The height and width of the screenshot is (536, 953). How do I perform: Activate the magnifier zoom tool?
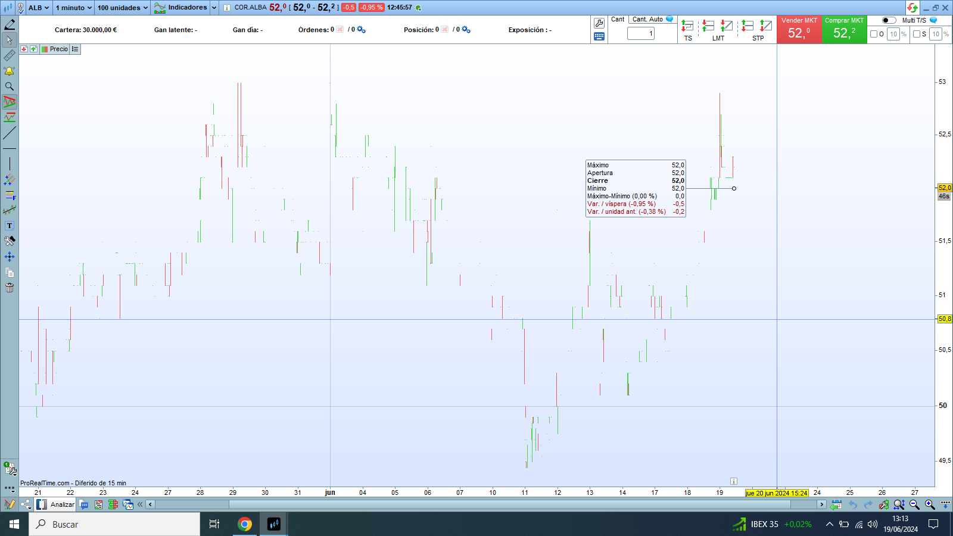click(x=10, y=86)
